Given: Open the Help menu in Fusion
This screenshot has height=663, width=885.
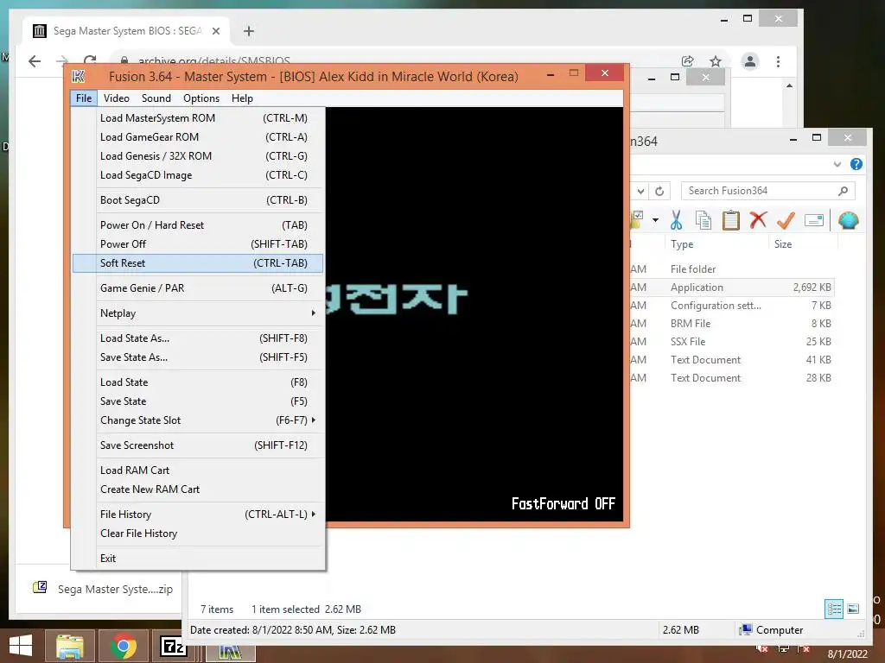Looking at the screenshot, I should click(242, 98).
